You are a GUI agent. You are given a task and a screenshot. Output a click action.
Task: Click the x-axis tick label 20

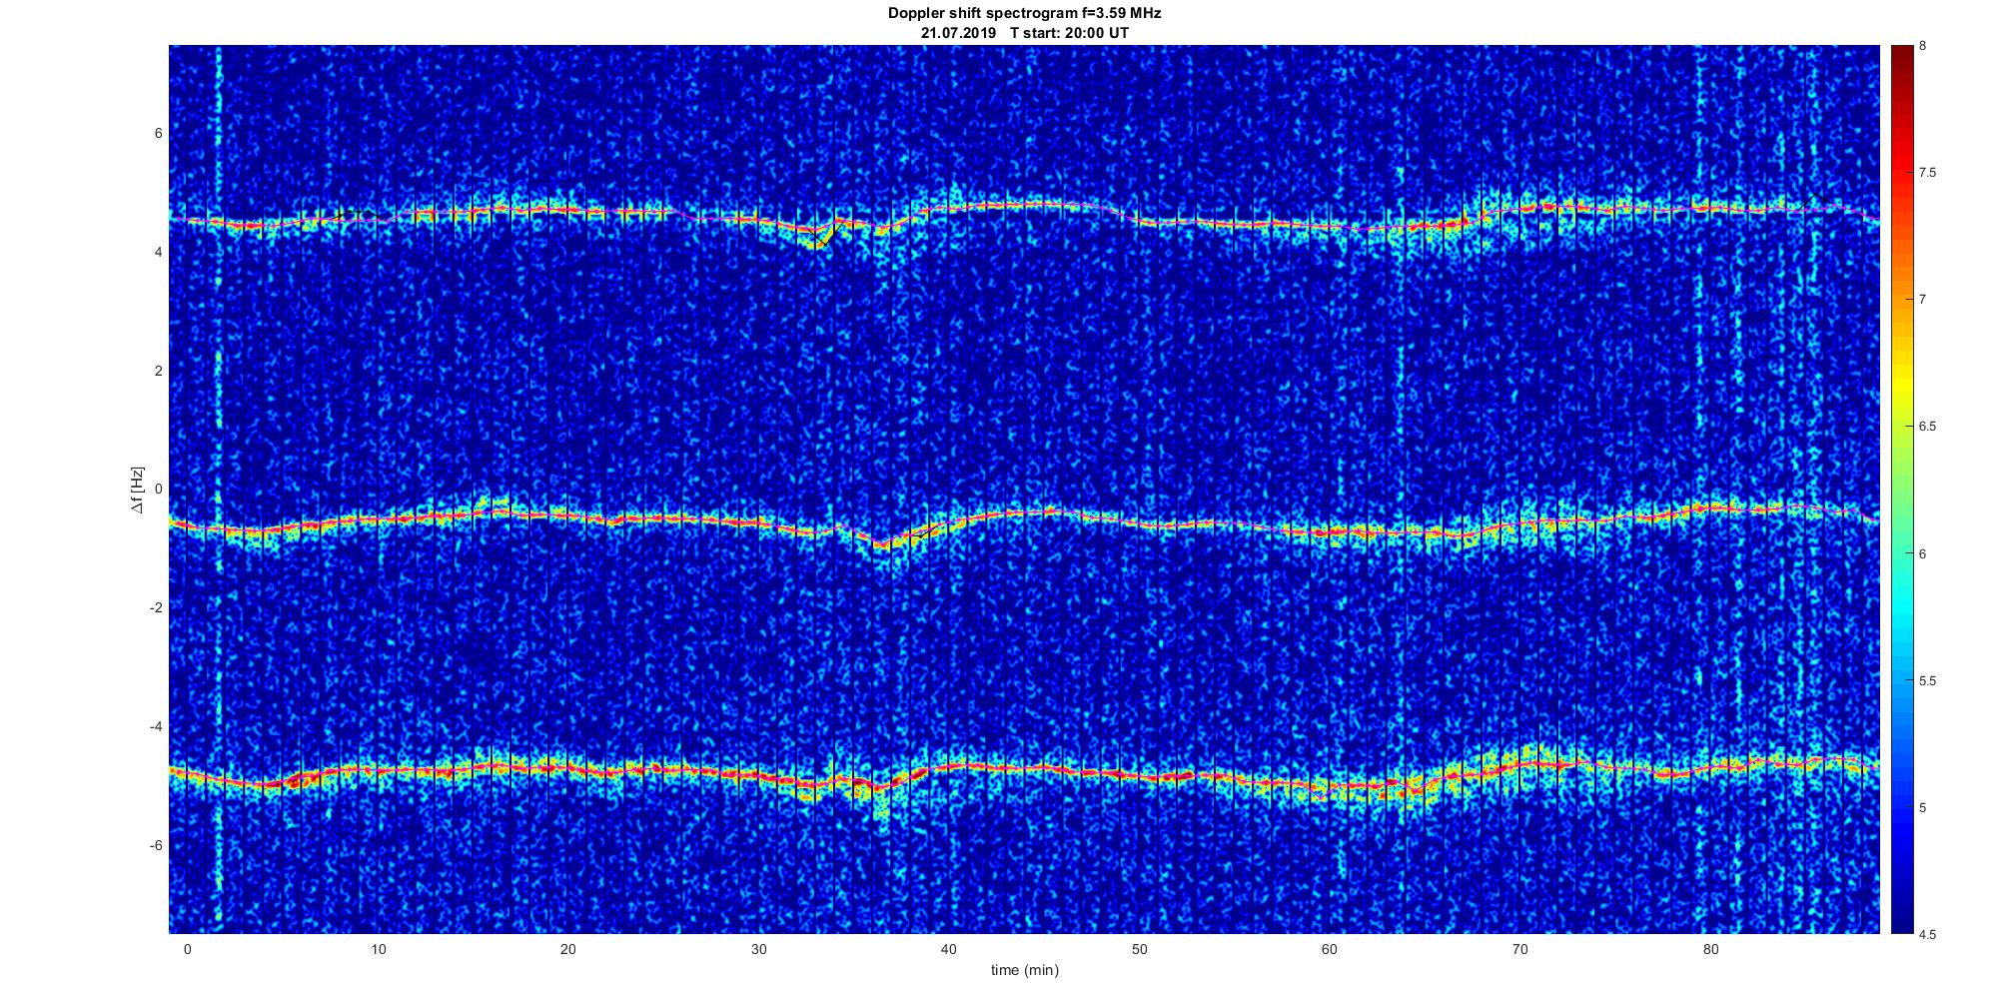pyautogui.click(x=567, y=948)
